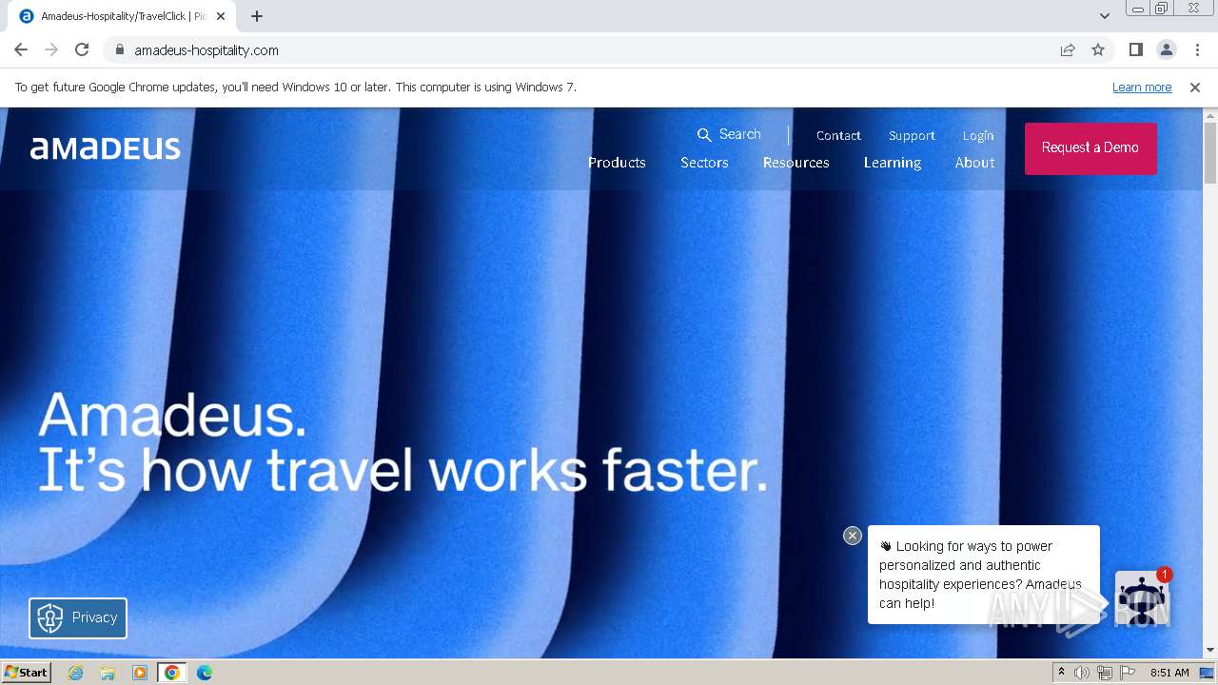Open the Sectors menu
This screenshot has height=685, width=1218.
click(x=704, y=163)
